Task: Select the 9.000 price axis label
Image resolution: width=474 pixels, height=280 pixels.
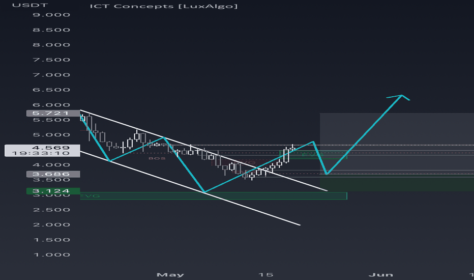Action: tap(51, 15)
